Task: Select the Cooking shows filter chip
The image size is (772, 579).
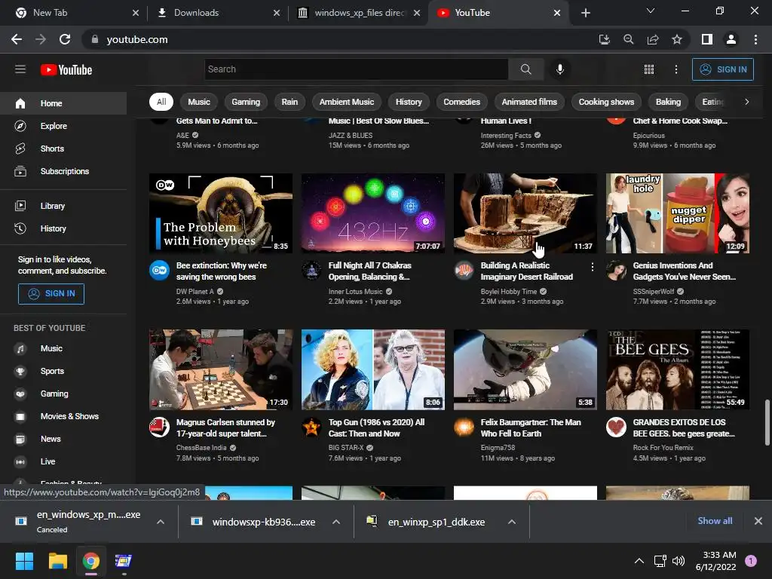Action: 606,102
